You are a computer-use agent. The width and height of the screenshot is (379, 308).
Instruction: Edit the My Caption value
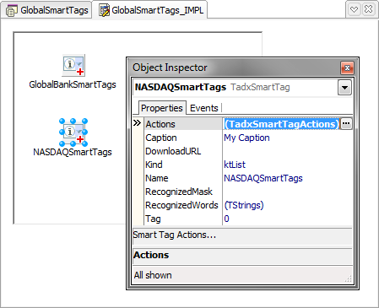(246, 138)
